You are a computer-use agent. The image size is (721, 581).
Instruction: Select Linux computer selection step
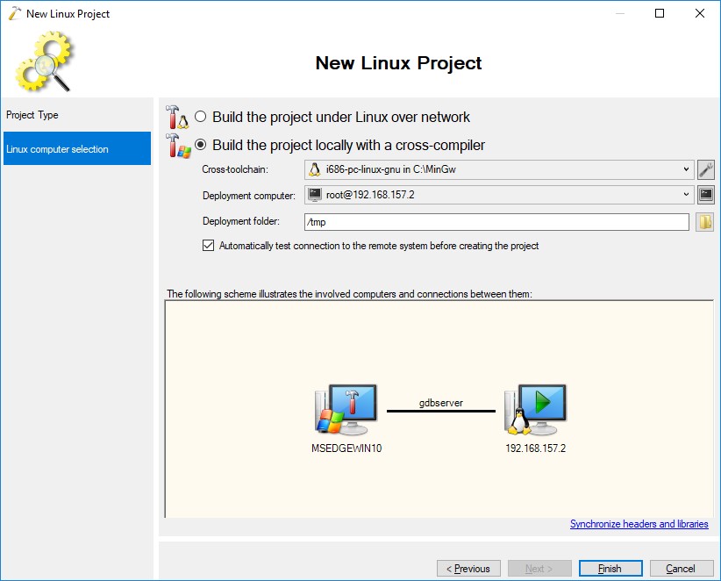point(76,149)
